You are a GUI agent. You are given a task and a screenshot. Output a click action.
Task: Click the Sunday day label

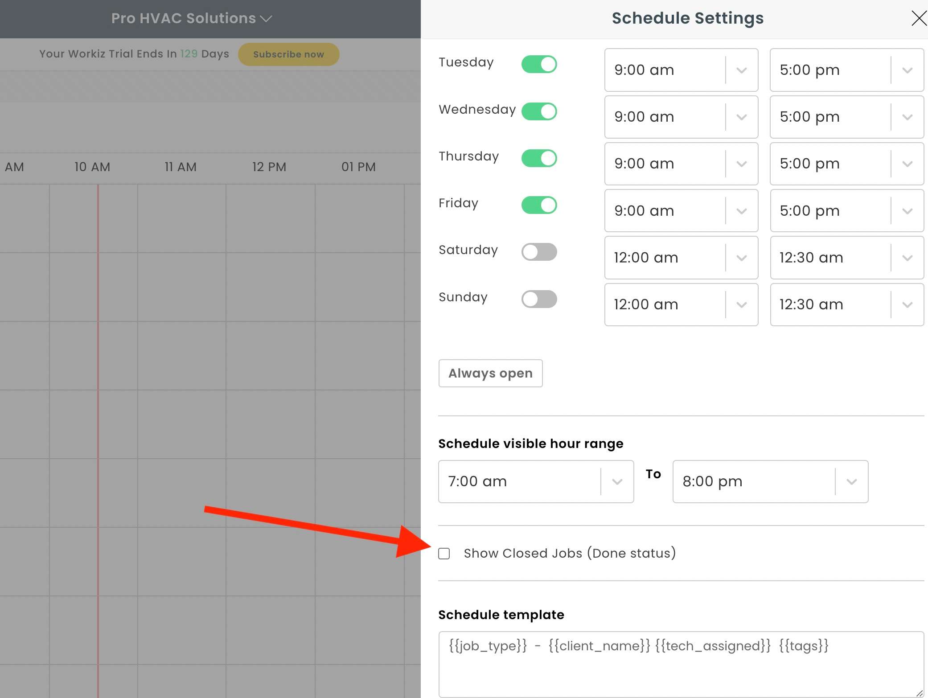pos(463,297)
